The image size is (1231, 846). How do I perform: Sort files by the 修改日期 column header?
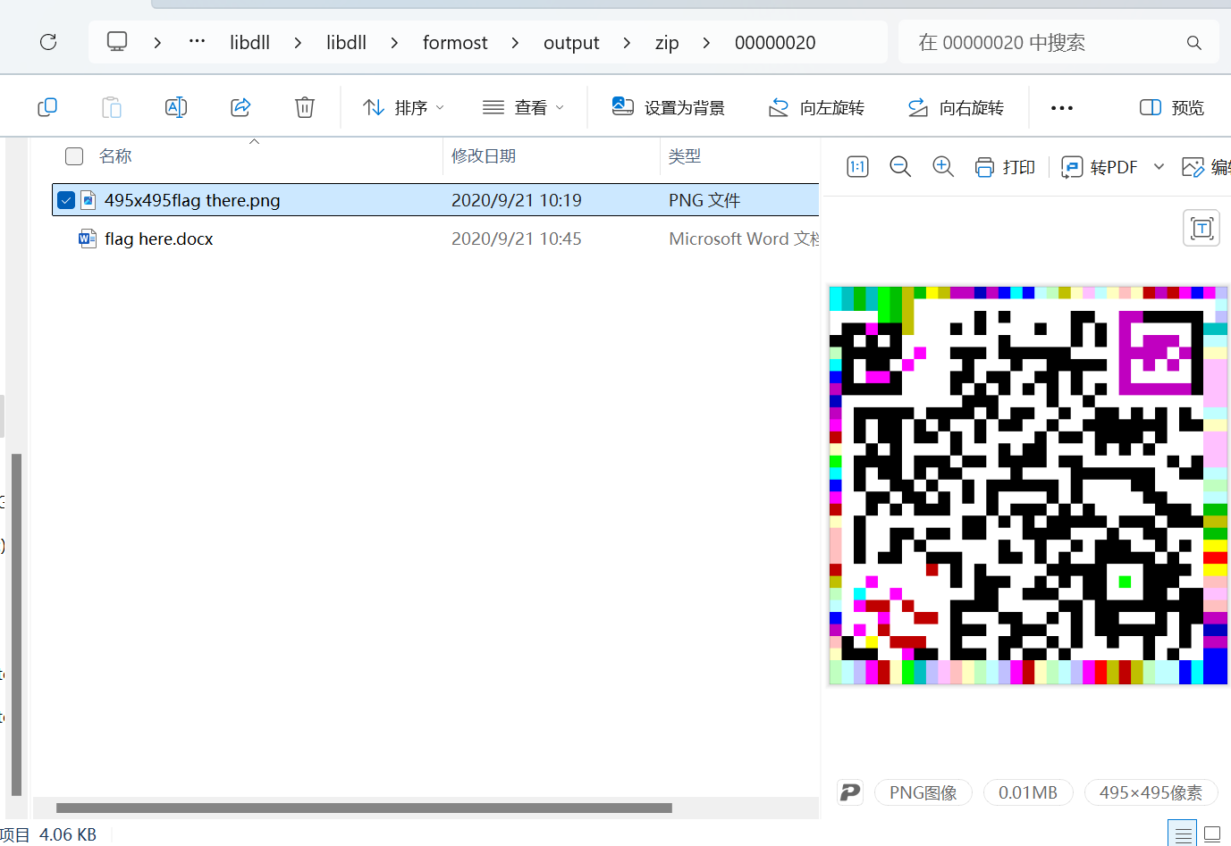[x=484, y=156]
